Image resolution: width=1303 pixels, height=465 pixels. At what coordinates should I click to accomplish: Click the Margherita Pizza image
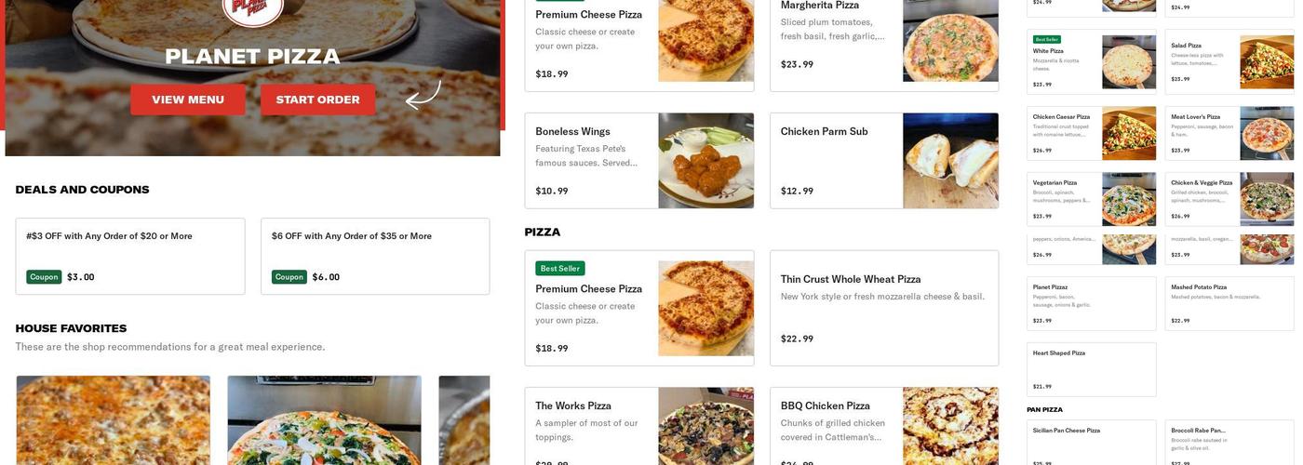(x=950, y=41)
